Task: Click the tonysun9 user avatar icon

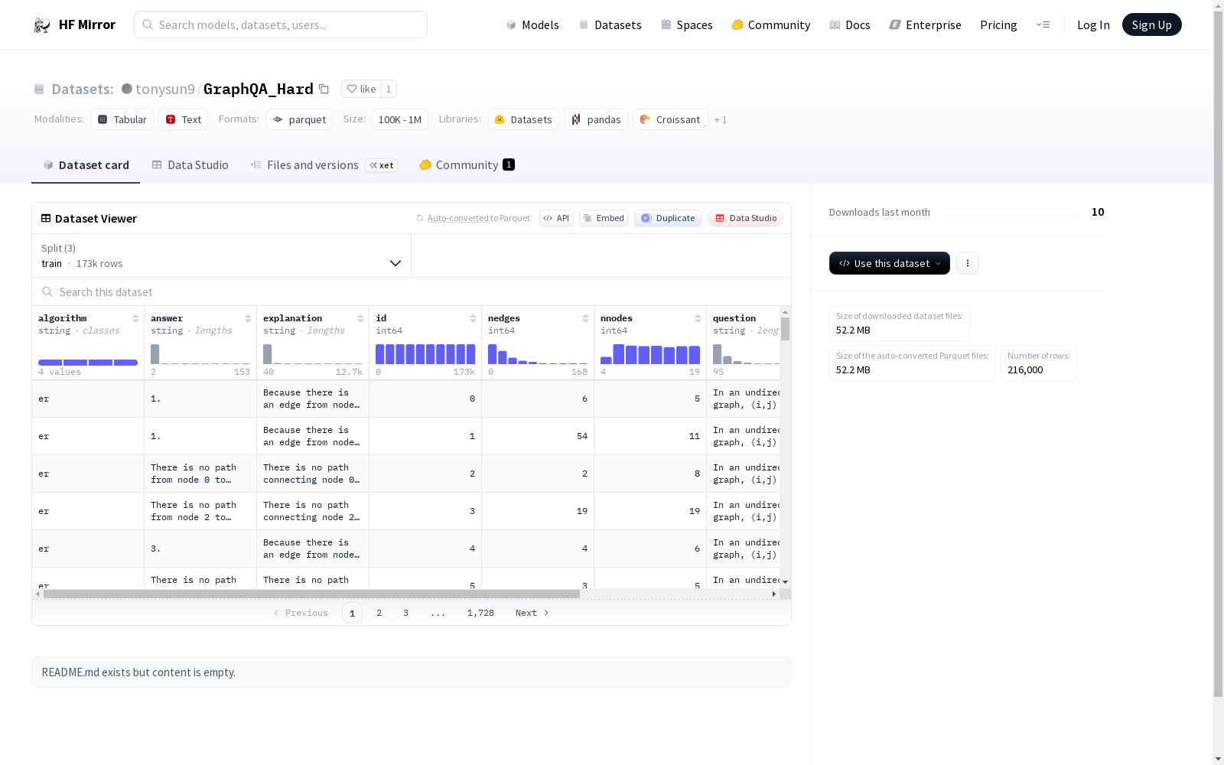Action: pyautogui.click(x=127, y=89)
